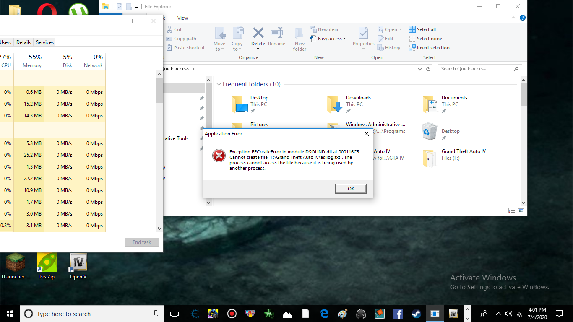Image resolution: width=573 pixels, height=322 pixels.
Task: Open Microsoft Edge from the taskbar
Action: click(x=324, y=314)
